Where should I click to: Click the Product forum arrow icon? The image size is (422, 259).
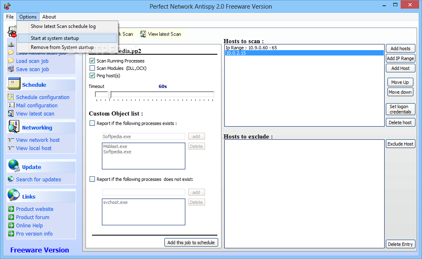coord(11,217)
